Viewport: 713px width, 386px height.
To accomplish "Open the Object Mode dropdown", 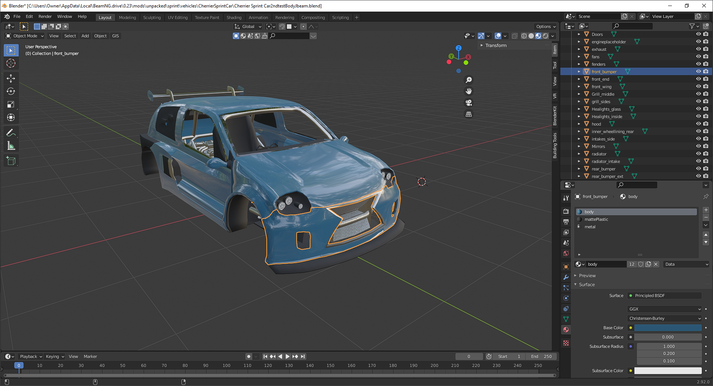I will tap(25, 36).
